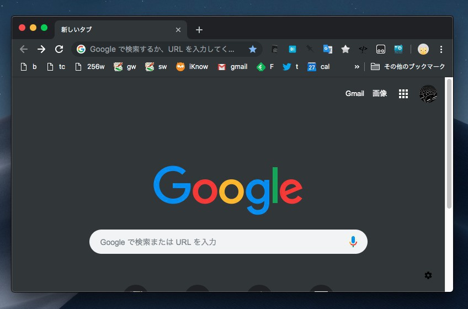468x309 pixels.
Task: Go forward with the forward arrow
Action: click(x=41, y=49)
